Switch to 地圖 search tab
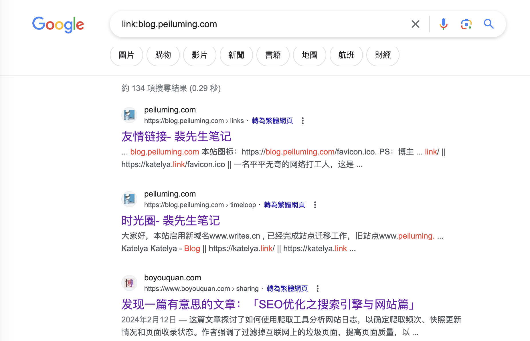This screenshot has width=530, height=341. [310, 55]
